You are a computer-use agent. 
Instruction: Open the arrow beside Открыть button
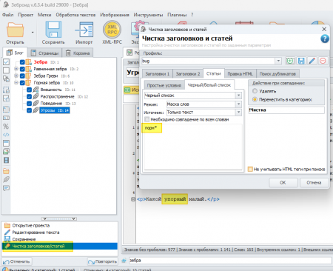[33, 32]
